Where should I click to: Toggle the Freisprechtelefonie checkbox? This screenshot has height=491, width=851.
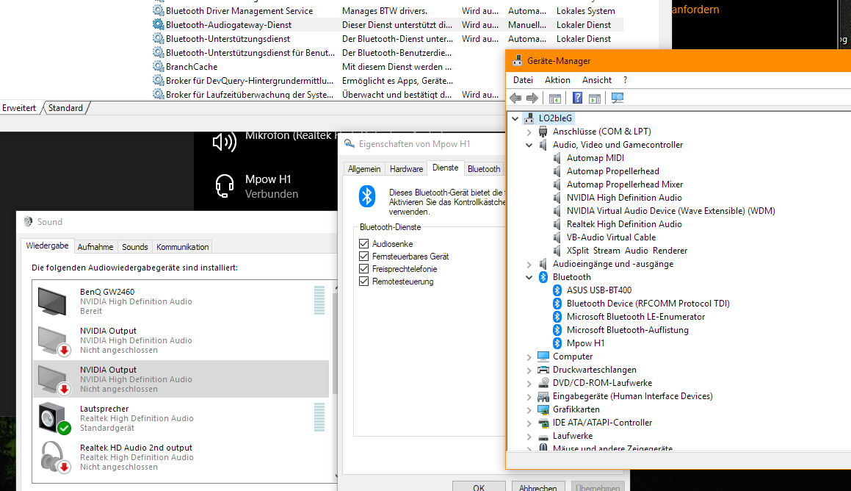[x=363, y=269]
